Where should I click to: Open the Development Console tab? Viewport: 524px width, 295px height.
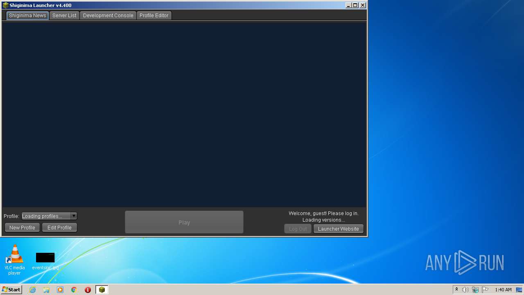click(108, 16)
